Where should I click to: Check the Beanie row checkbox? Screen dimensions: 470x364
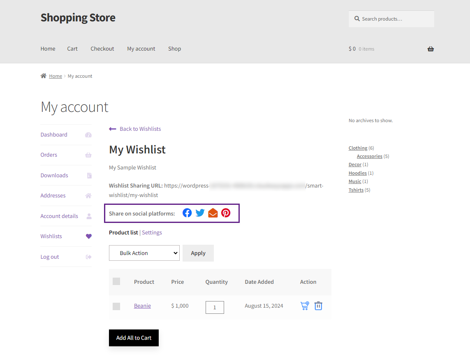pyautogui.click(x=116, y=306)
